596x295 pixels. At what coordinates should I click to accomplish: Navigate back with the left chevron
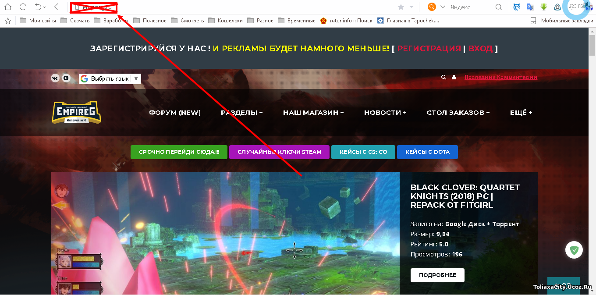coord(56,7)
